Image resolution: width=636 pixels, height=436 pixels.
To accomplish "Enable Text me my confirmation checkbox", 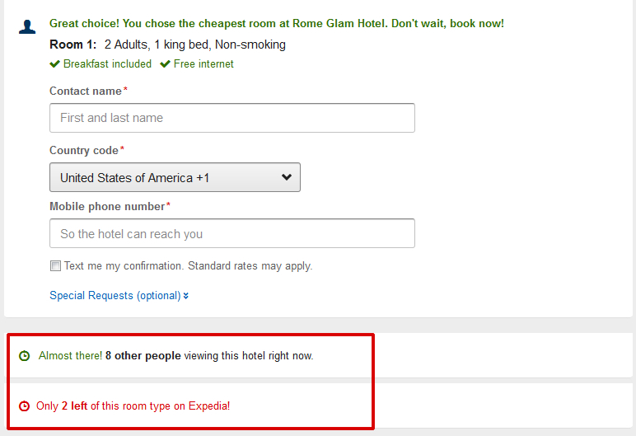I will [55, 266].
